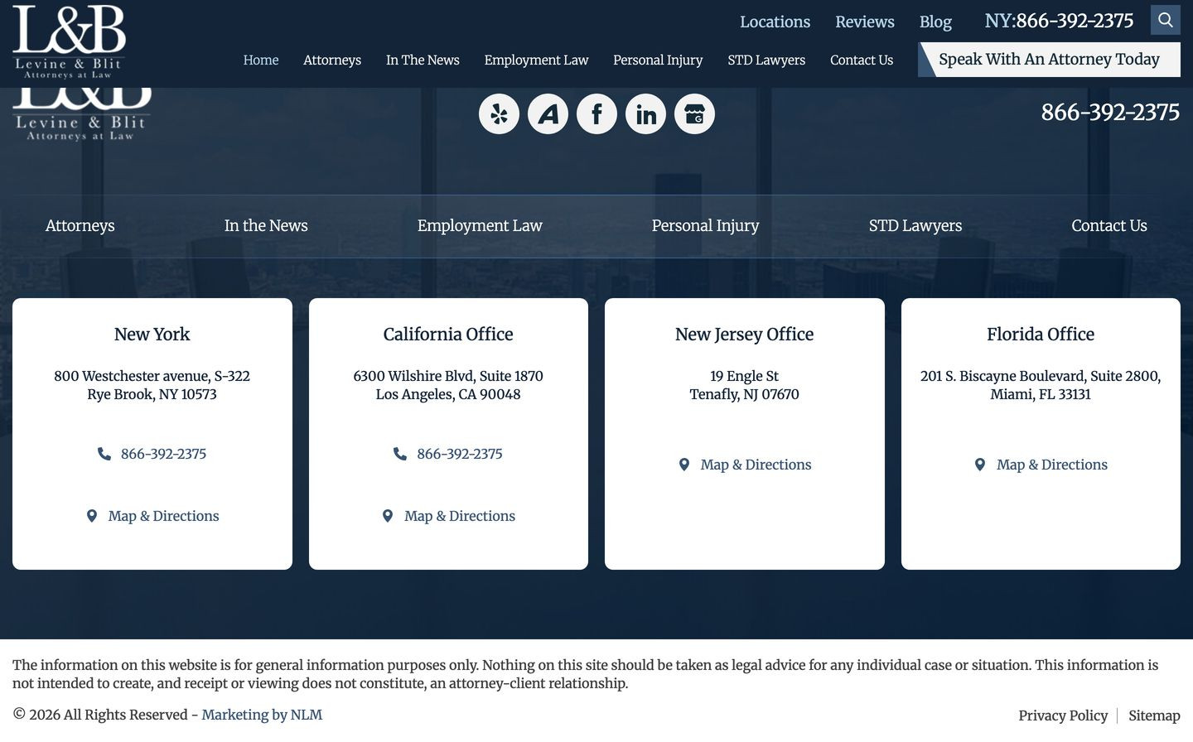Open the Google Business profile icon
The width and height of the screenshot is (1193, 742).
coord(694,114)
